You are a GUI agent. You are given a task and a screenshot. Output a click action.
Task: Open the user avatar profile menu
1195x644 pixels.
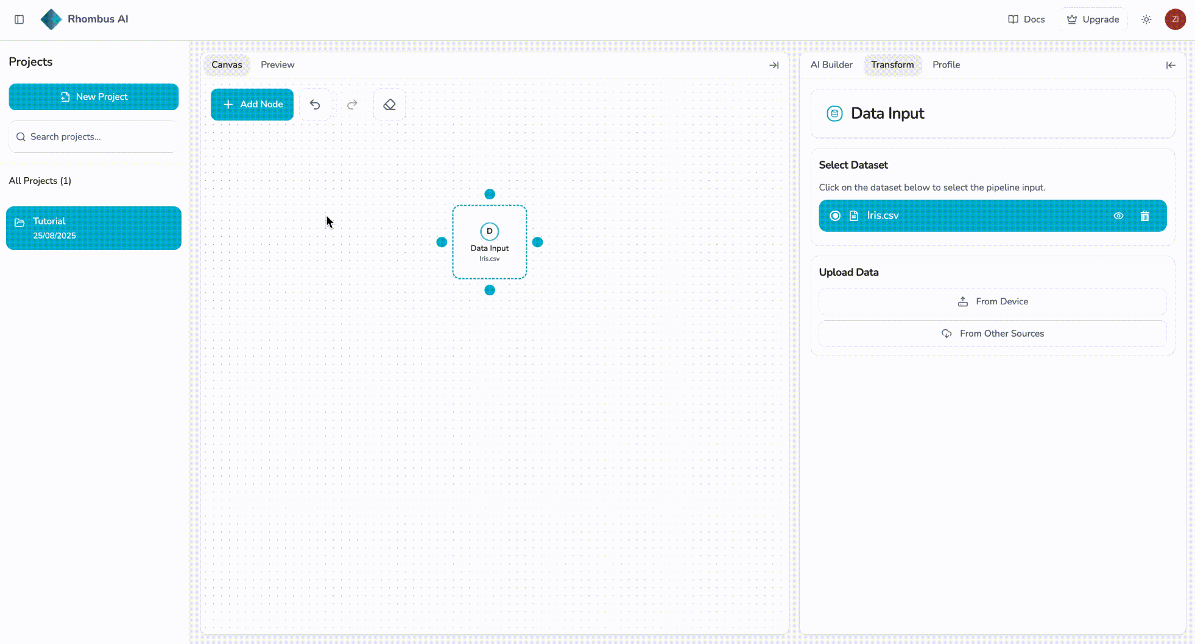coord(1175,19)
